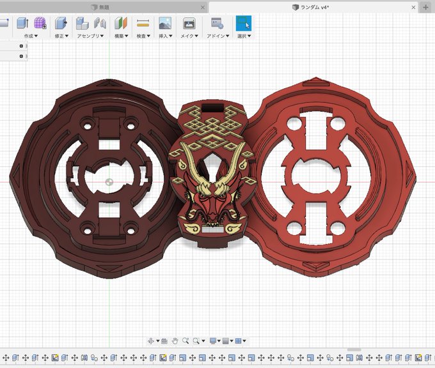This screenshot has height=368, width=435.
Task: Open the 検査 dropdown menu
Action: tap(143, 36)
